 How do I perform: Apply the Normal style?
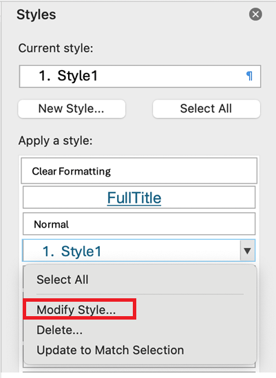point(139,224)
